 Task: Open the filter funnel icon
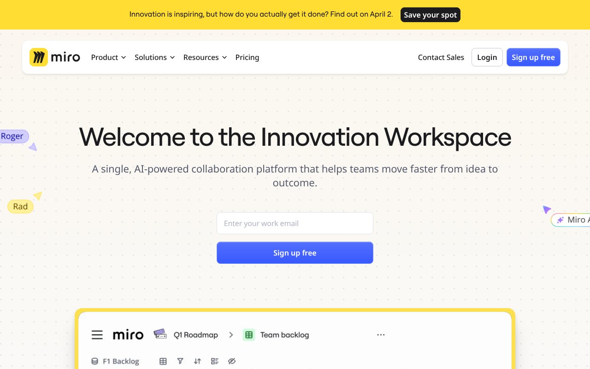click(x=180, y=361)
